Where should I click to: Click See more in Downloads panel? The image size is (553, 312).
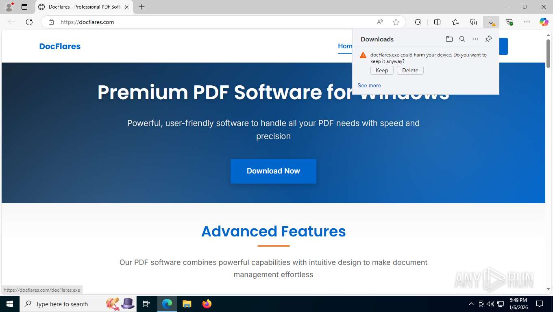[369, 85]
